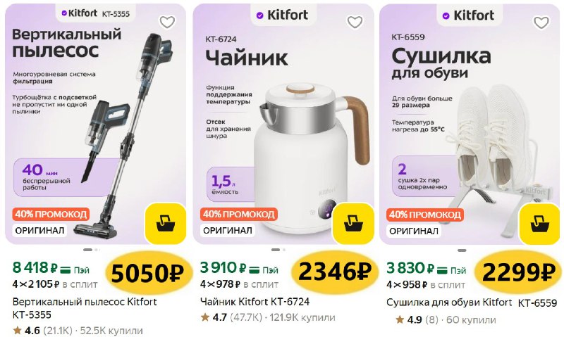Add vacuum cleaner KT-5355 to favorites heart

(x=167, y=23)
